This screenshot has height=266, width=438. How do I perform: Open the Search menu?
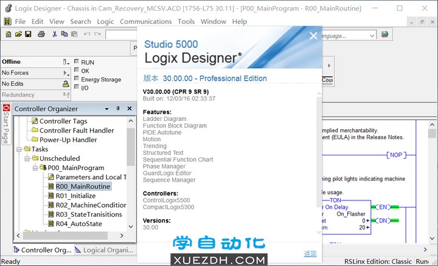80,21
